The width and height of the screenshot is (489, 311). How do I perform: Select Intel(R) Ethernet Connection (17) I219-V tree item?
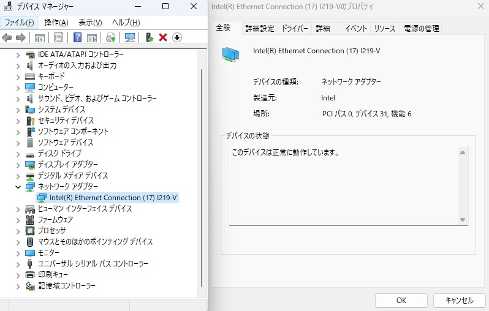tap(108, 198)
